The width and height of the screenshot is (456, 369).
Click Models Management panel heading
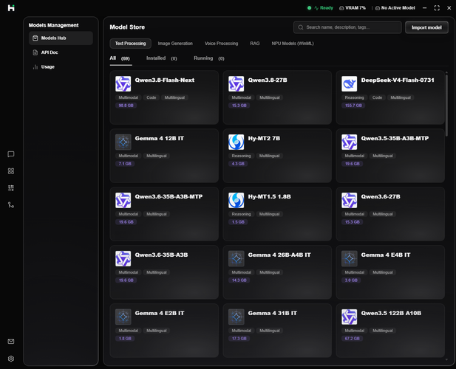[x=53, y=25]
